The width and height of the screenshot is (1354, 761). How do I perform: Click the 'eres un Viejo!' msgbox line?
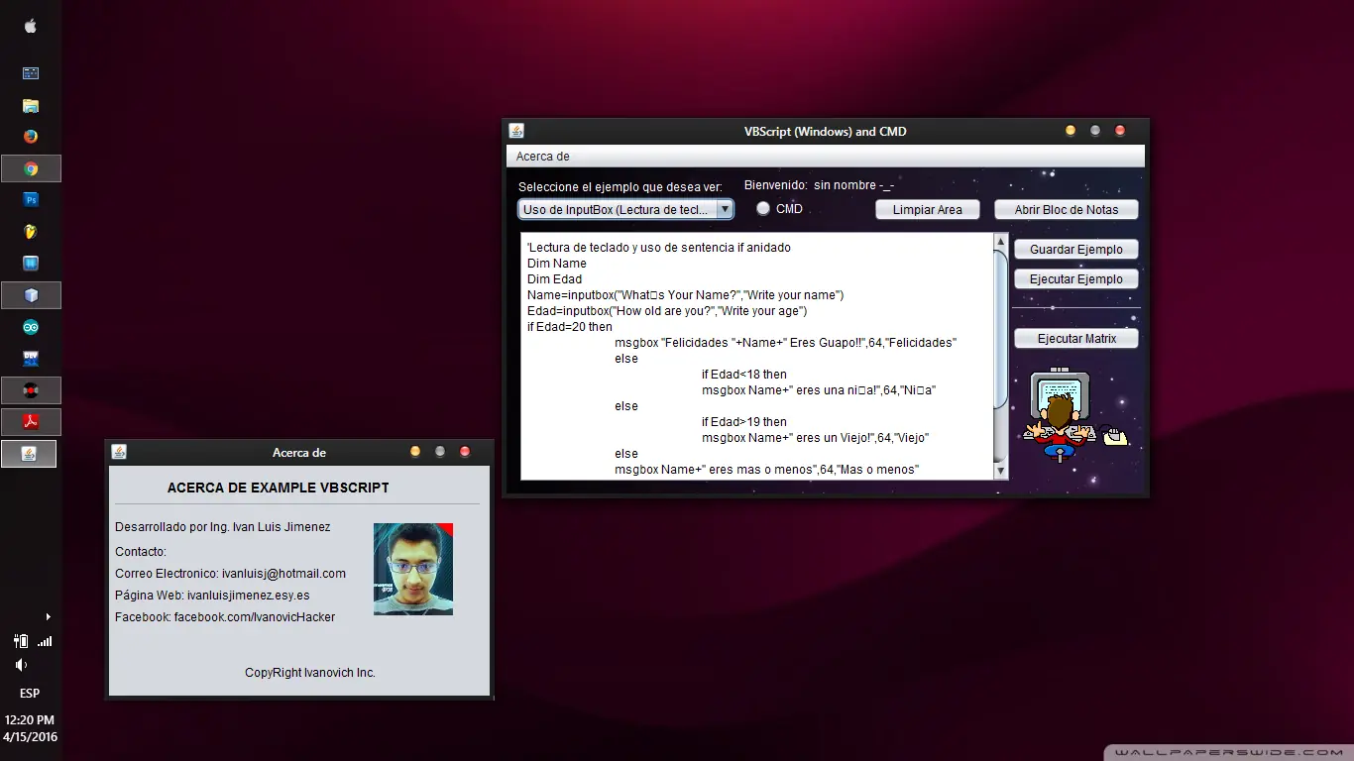coord(816,438)
